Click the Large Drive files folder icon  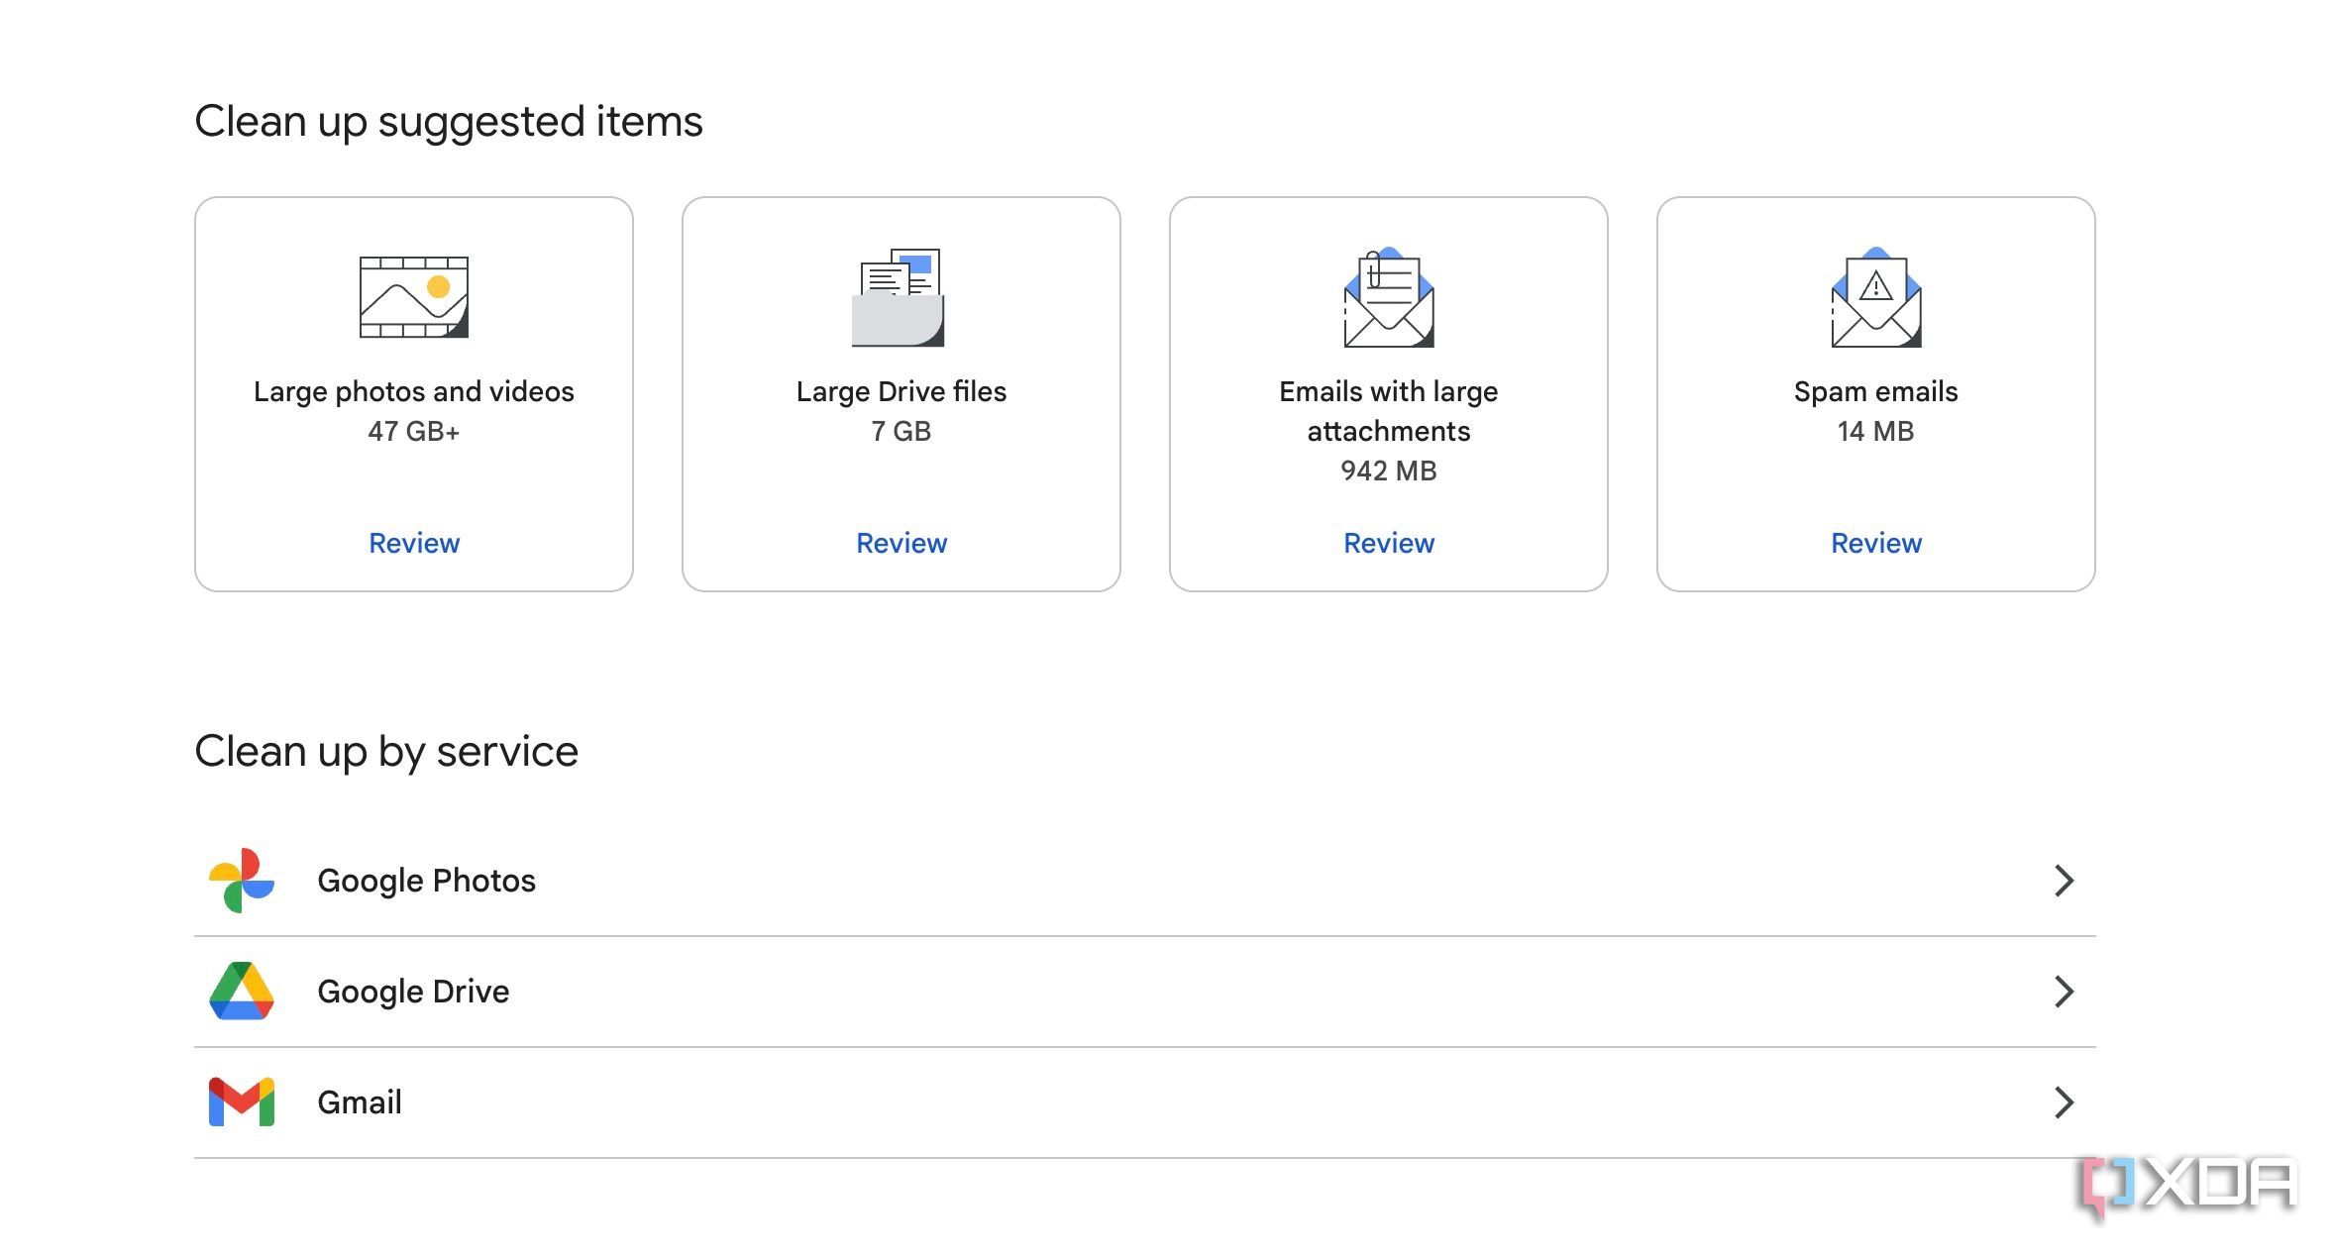point(899,297)
